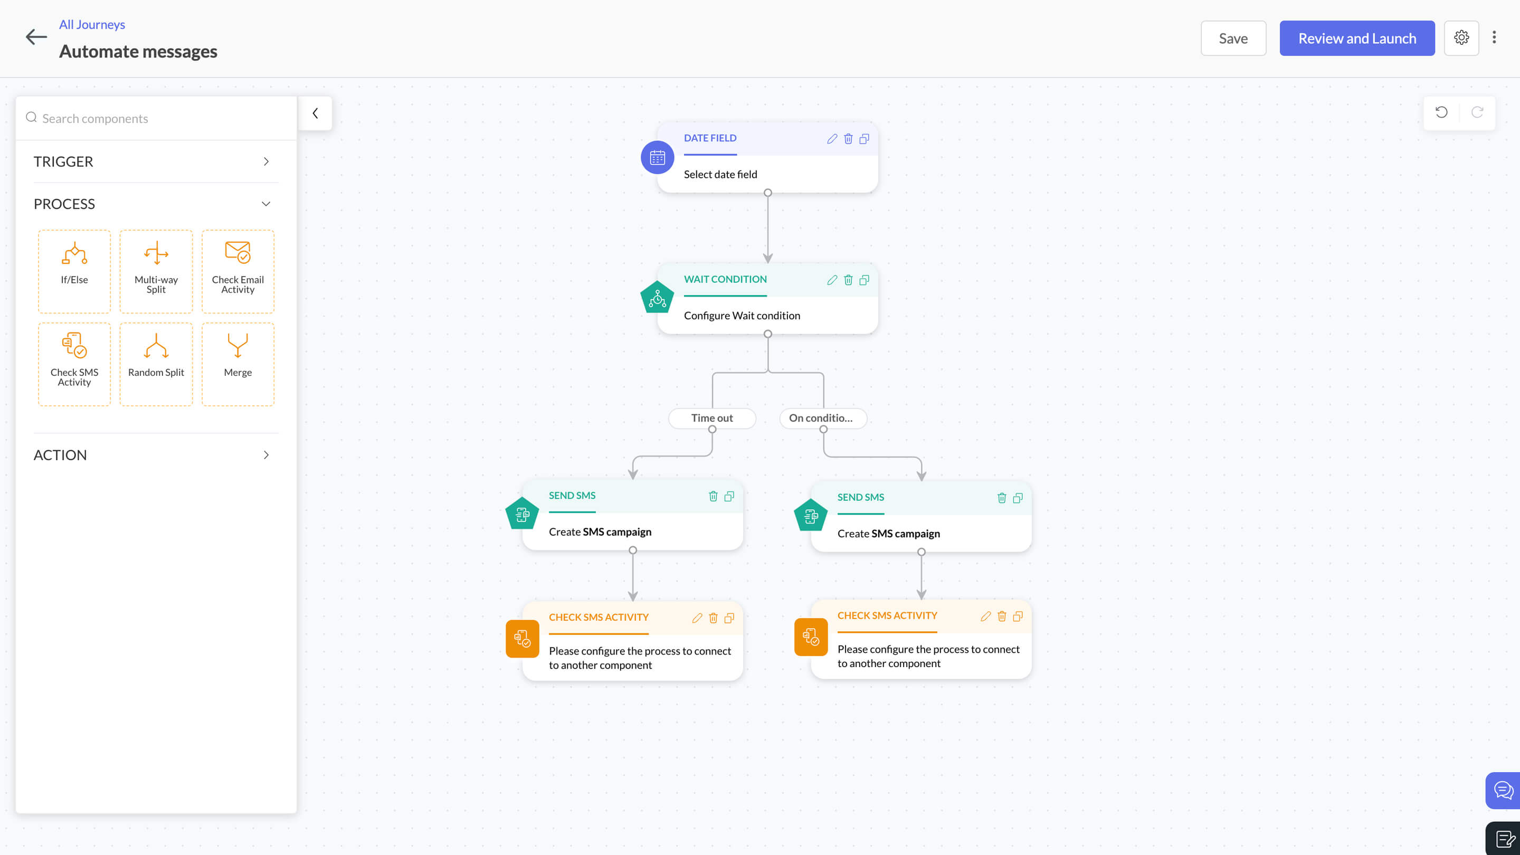Click the WAIT CONDITION node header
The image size is (1520, 855).
pyautogui.click(x=725, y=279)
